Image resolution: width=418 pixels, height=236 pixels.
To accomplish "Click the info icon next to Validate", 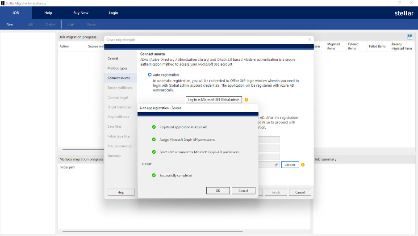I will [303, 165].
